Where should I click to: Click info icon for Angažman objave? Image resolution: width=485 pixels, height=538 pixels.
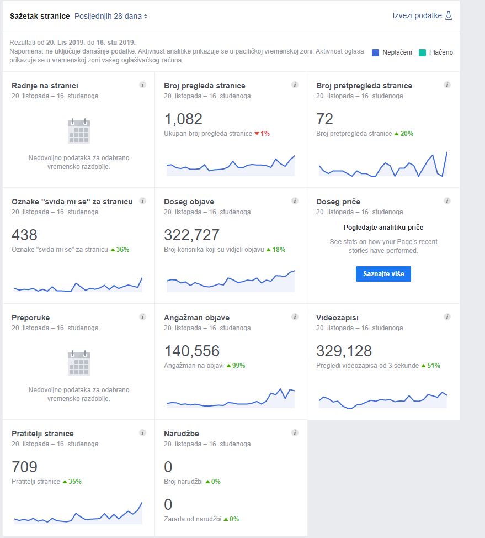point(295,317)
